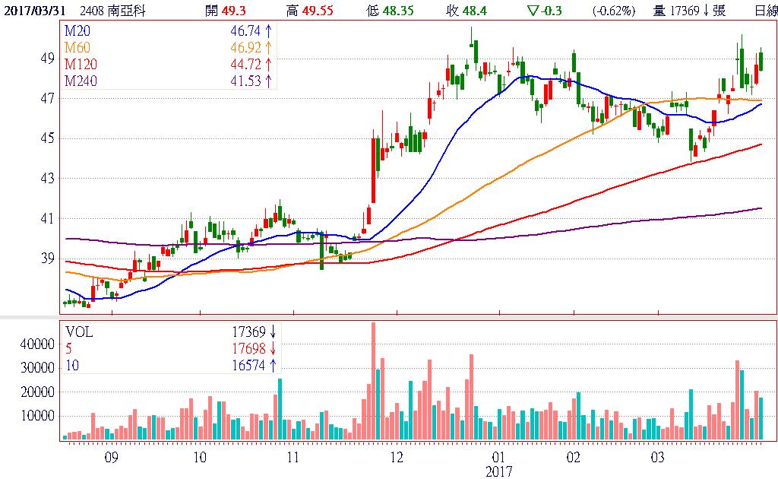
Task: Click the M60 orange up arrow
Action: (268, 47)
